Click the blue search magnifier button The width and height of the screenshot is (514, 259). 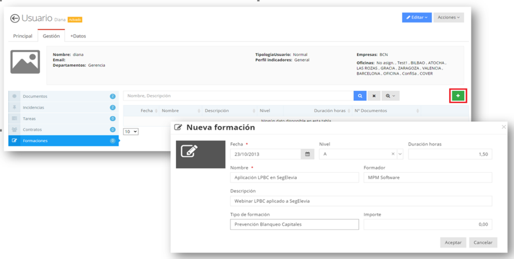coord(360,96)
